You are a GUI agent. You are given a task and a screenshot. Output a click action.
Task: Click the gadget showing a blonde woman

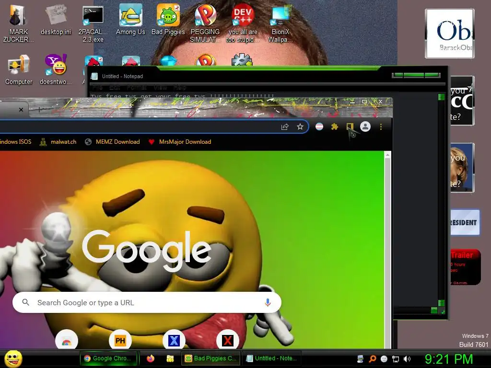click(462, 168)
